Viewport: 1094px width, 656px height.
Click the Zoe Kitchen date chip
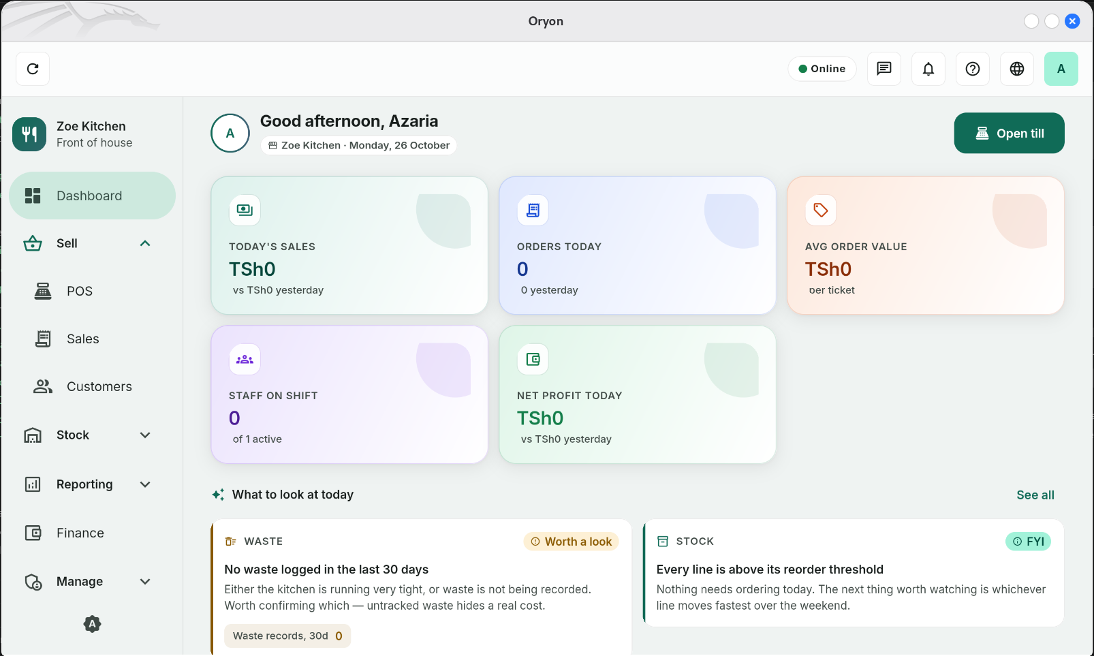pos(358,145)
